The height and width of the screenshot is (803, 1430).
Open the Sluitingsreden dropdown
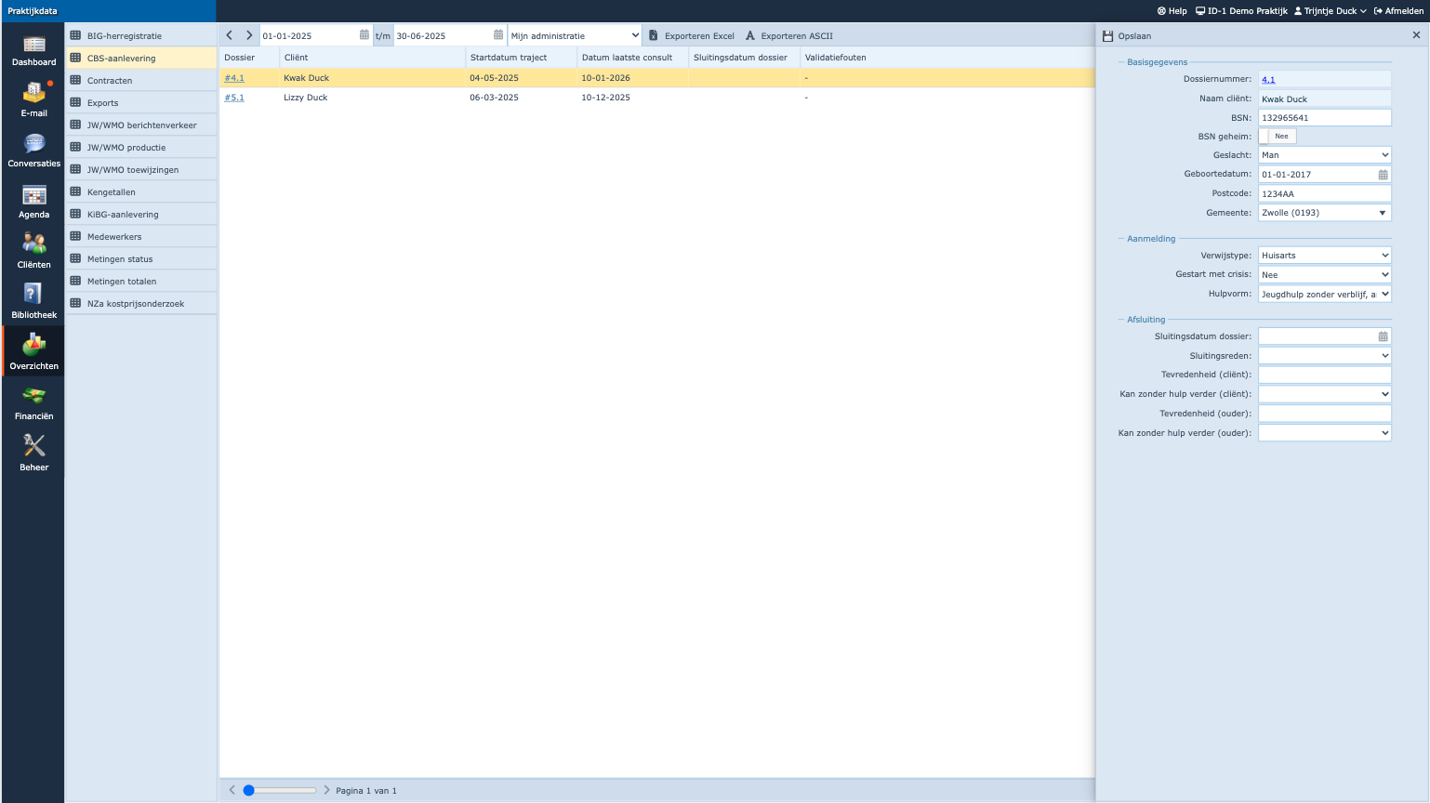(x=1324, y=356)
